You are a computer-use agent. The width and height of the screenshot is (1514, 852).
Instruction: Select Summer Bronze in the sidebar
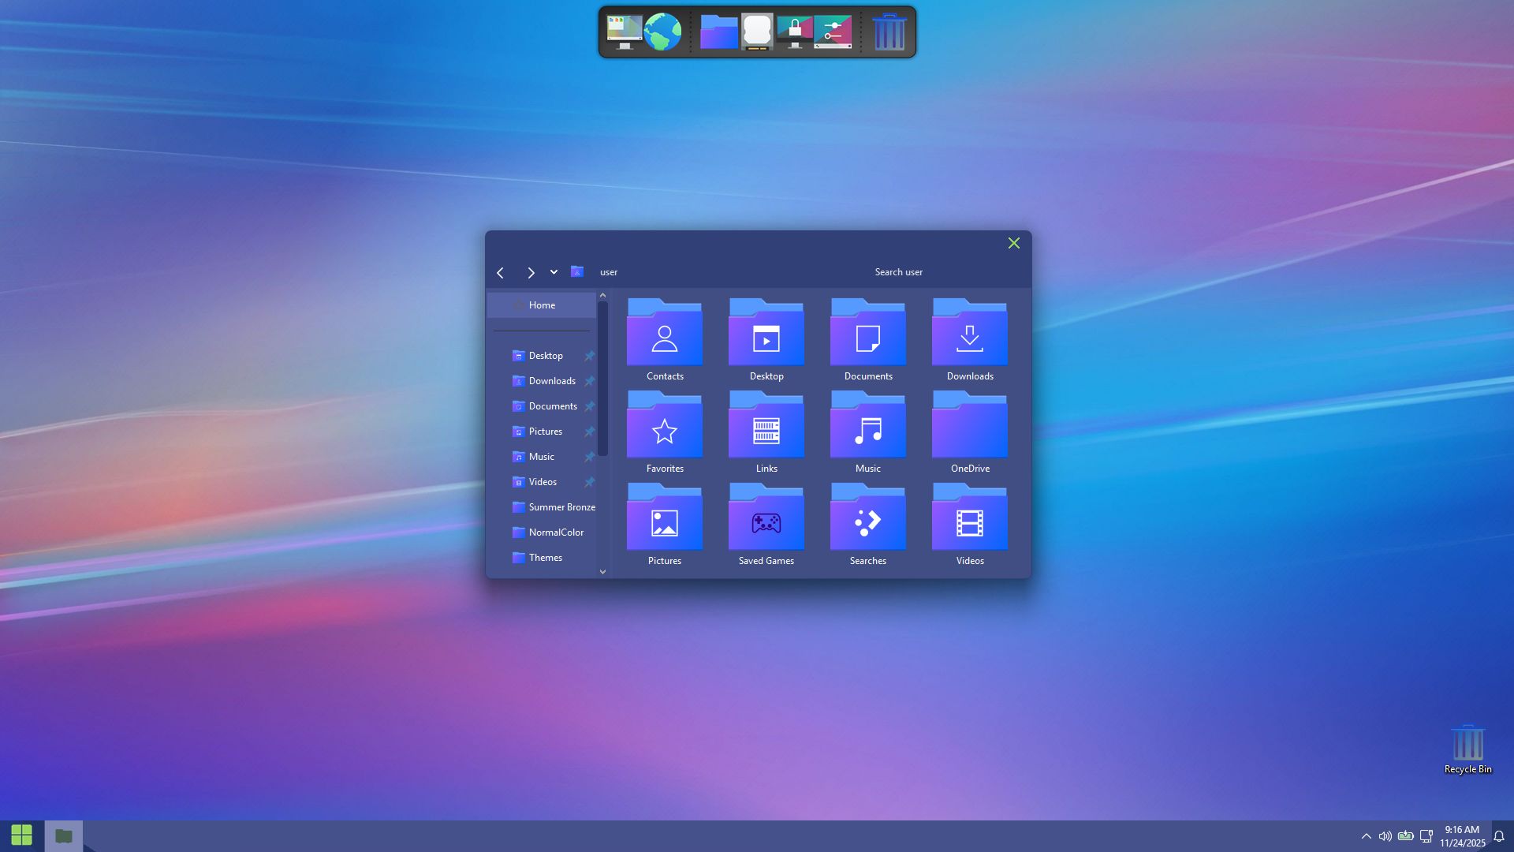tap(561, 507)
